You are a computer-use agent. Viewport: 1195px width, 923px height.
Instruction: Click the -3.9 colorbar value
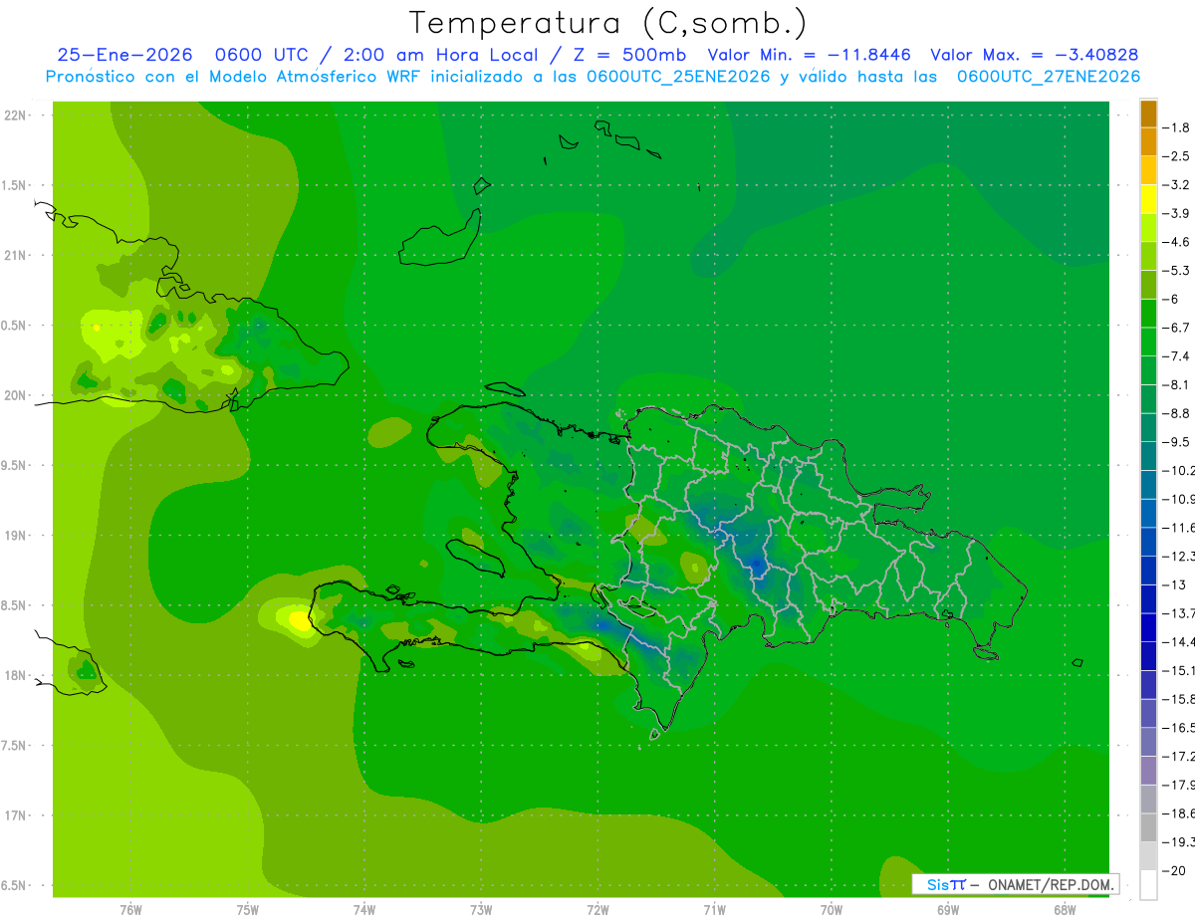coord(1177,213)
